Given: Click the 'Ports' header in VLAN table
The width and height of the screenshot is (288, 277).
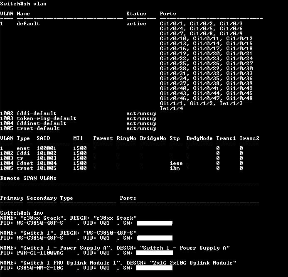Looking at the screenshot, I should tap(168, 14).
